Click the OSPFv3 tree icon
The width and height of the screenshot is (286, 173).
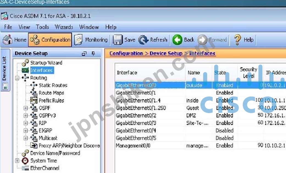coord(34,115)
